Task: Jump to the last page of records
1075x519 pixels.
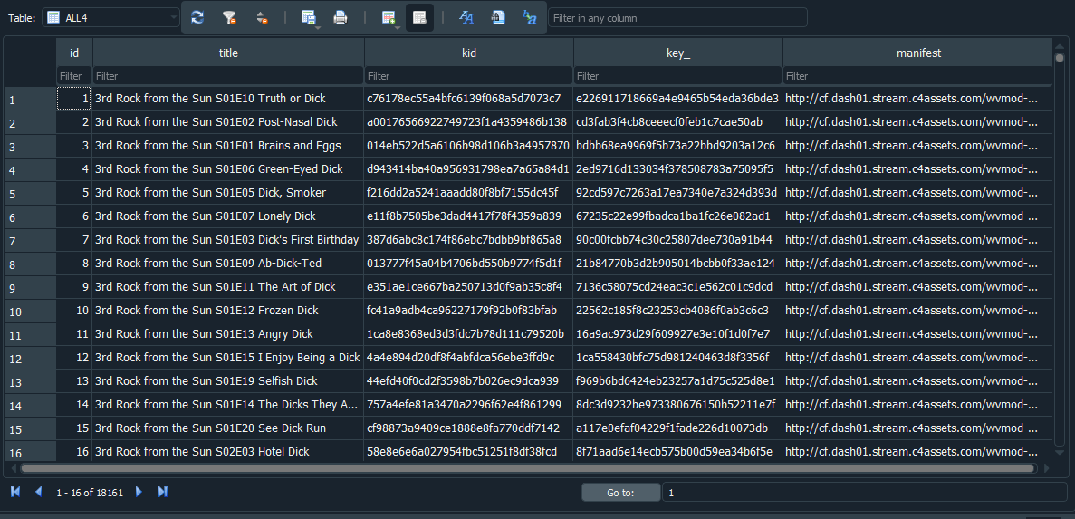Action: (x=163, y=492)
